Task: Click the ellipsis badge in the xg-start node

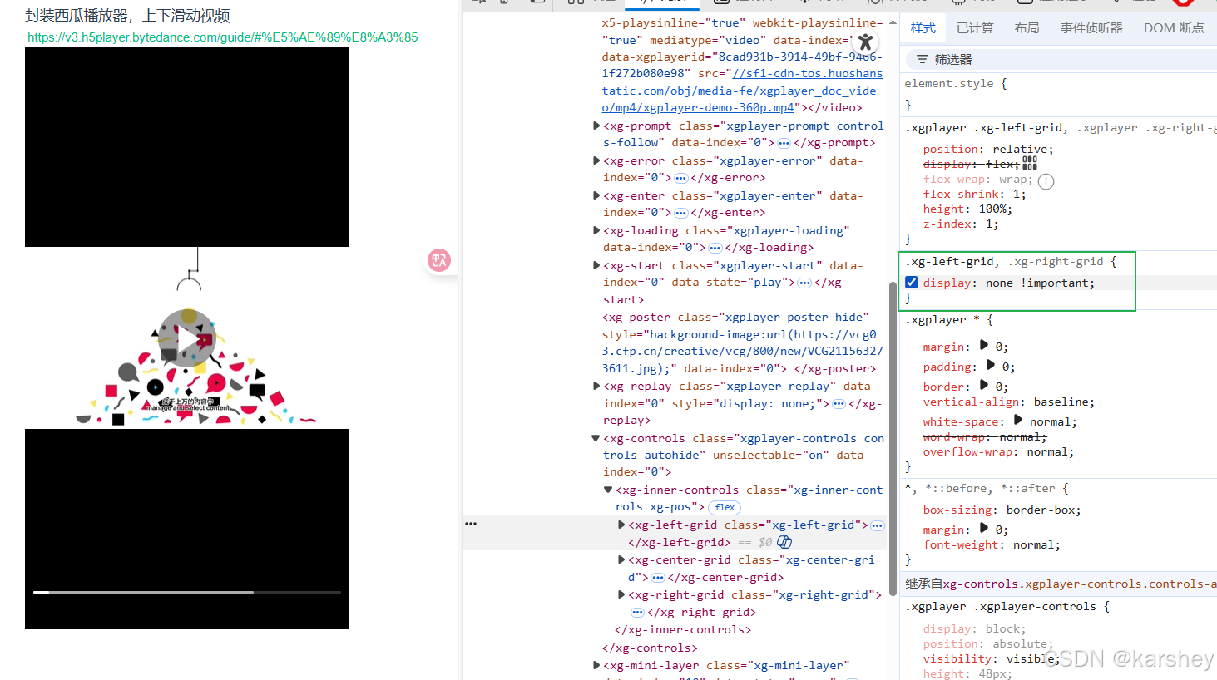Action: pyautogui.click(x=804, y=283)
